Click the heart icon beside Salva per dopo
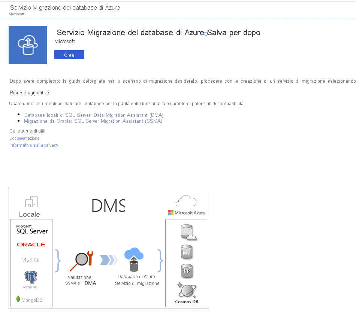This screenshot has height=328, width=356. [205, 34]
